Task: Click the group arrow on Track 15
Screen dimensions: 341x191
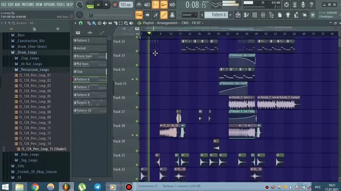Action: [133, 79]
